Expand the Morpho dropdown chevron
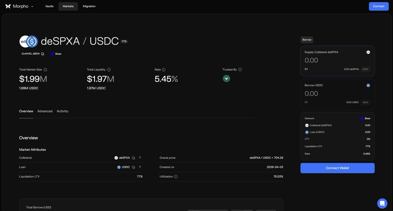The height and width of the screenshot is (211, 393). tap(32, 6)
